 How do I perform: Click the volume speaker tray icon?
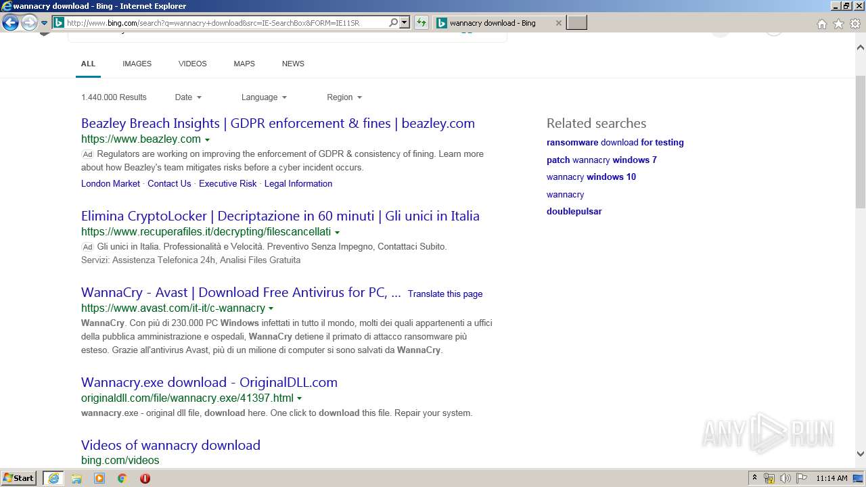click(x=785, y=478)
